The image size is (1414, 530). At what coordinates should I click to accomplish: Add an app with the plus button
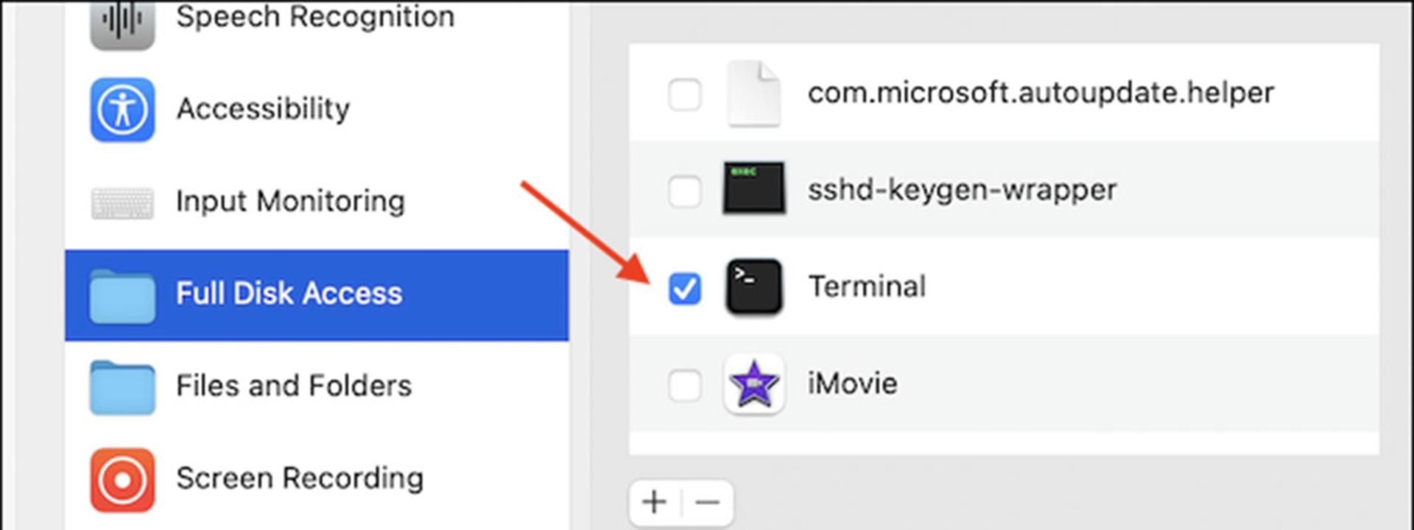655,503
